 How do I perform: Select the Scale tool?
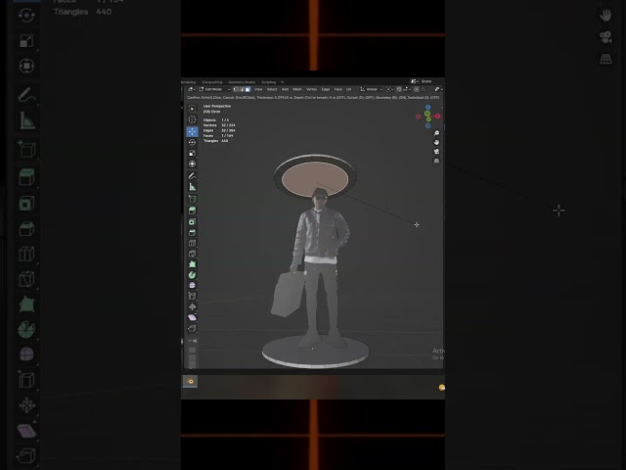tap(192, 153)
